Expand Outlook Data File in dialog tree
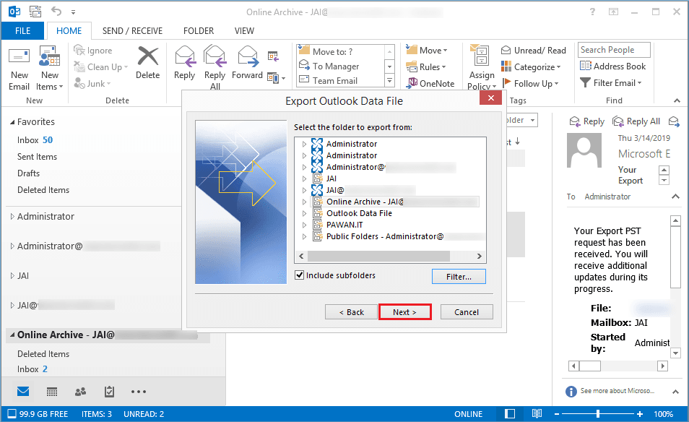Image resolution: width=689 pixels, height=422 pixels. click(304, 213)
